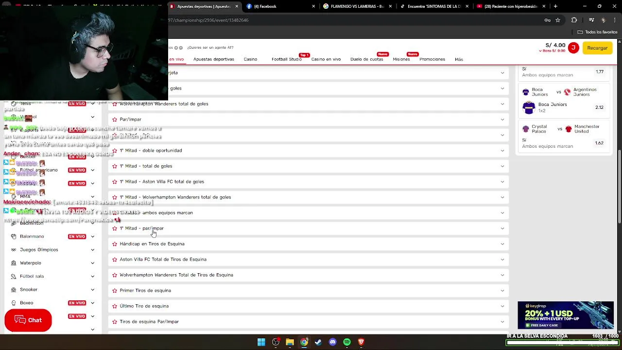Close the Facebook tab
This screenshot has height=350, width=622.
pyautogui.click(x=313, y=6)
